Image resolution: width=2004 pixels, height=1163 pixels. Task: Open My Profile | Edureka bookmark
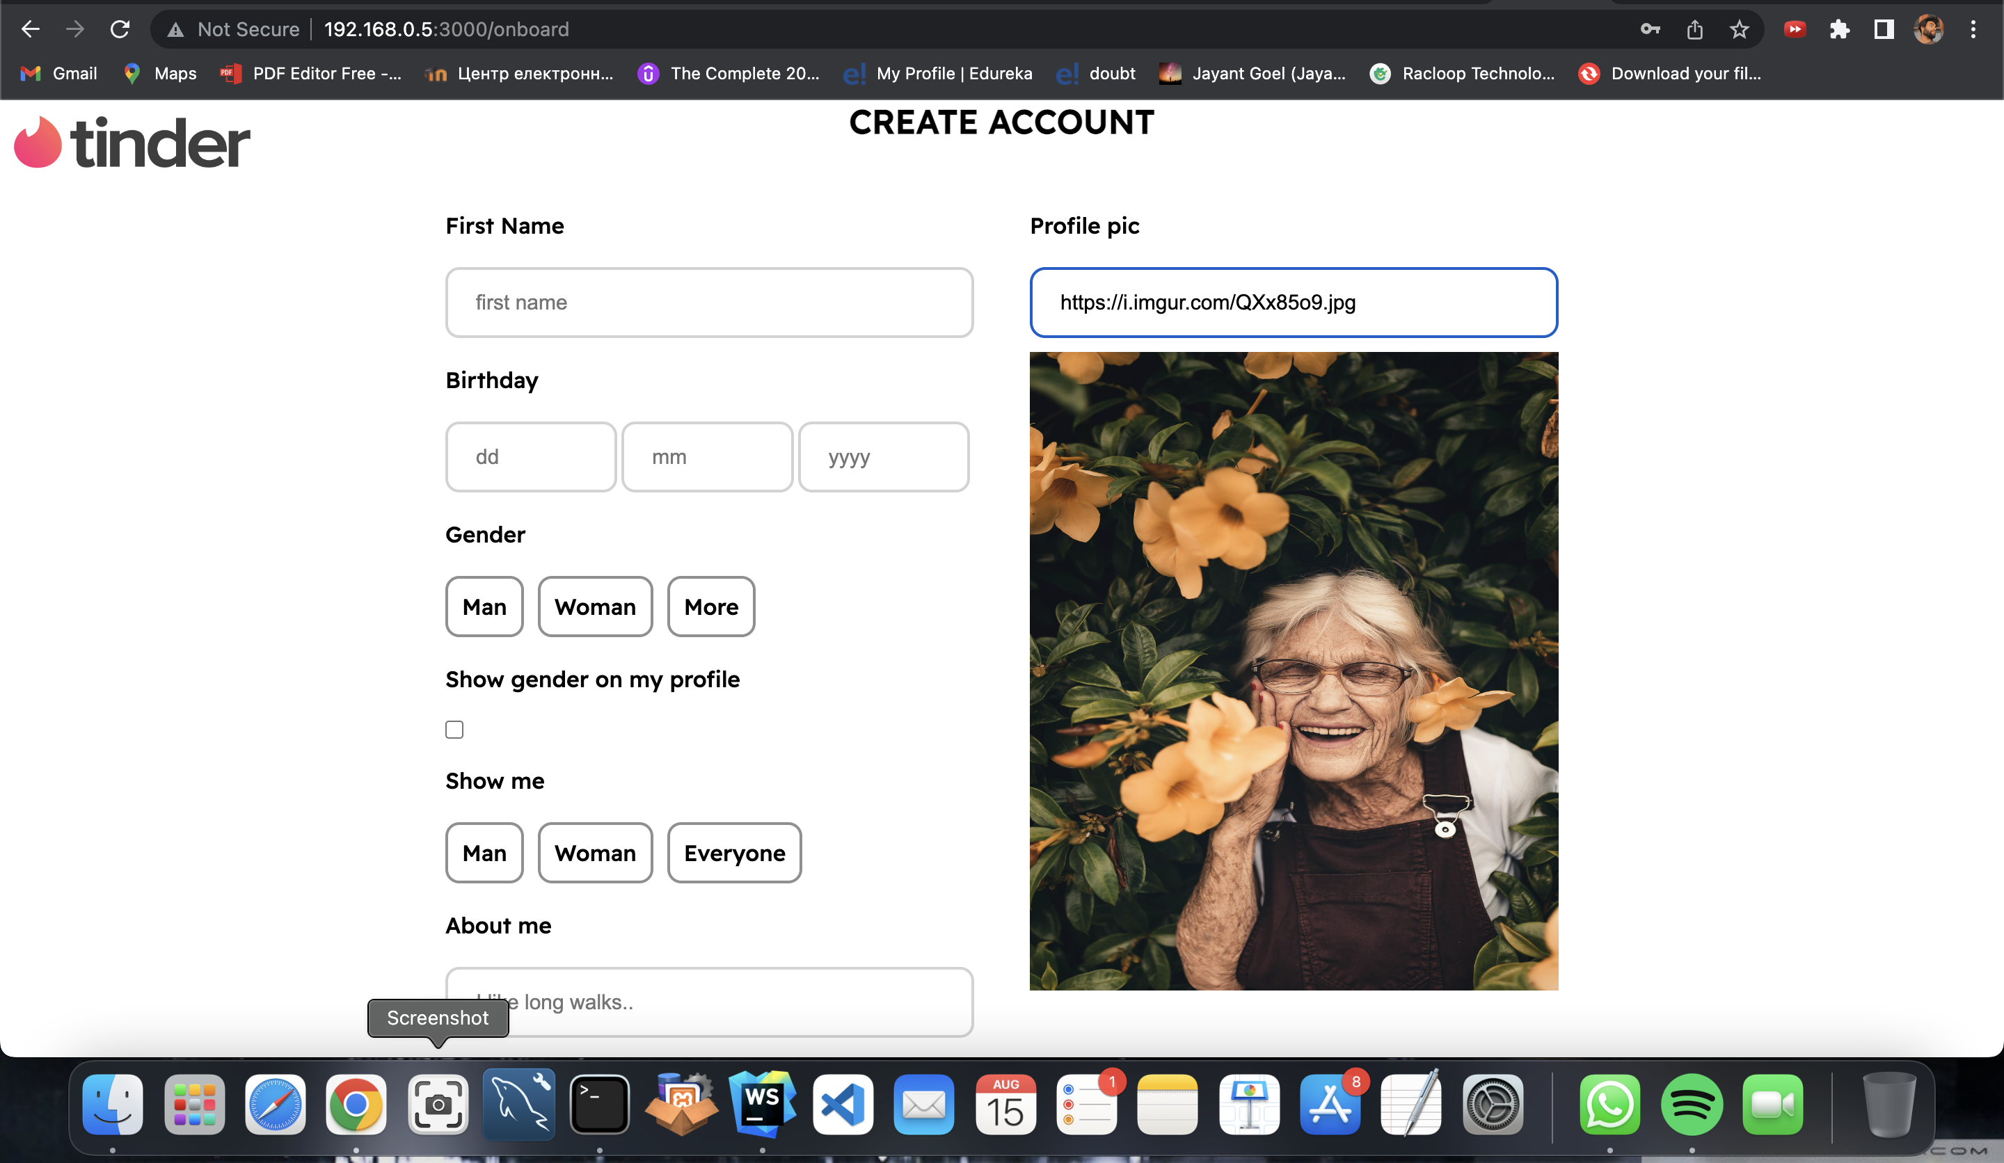(937, 73)
